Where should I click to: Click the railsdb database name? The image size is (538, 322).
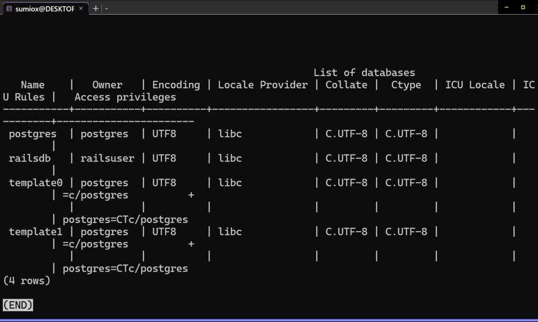pos(30,158)
